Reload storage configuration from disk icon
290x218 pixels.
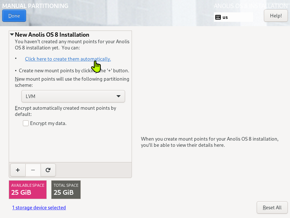48,170
